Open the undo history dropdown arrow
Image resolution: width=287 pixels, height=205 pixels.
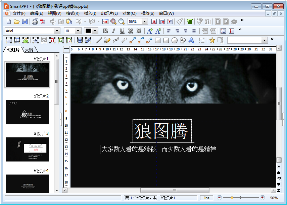[x=85, y=22]
